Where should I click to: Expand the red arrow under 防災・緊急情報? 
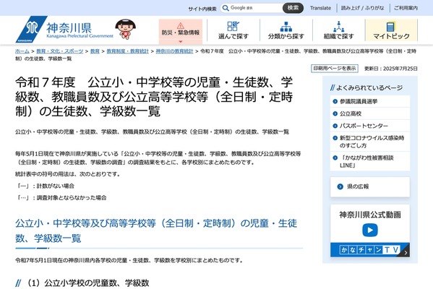pyautogui.click(x=180, y=42)
